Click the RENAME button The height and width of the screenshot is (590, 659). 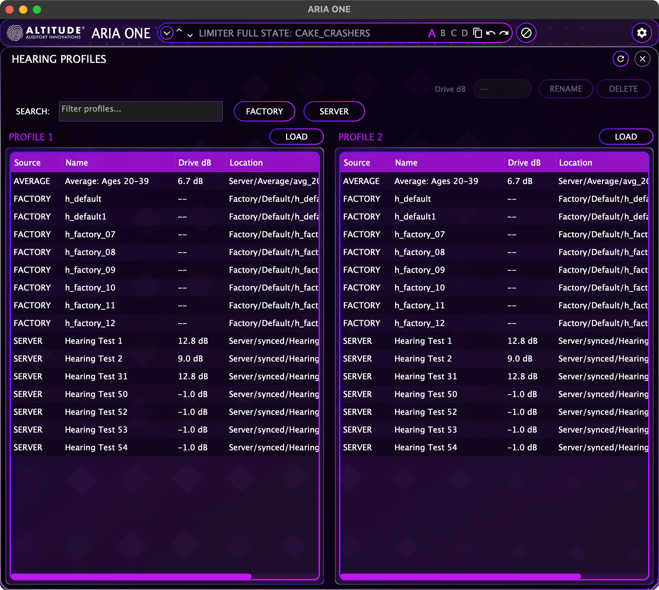(x=566, y=89)
